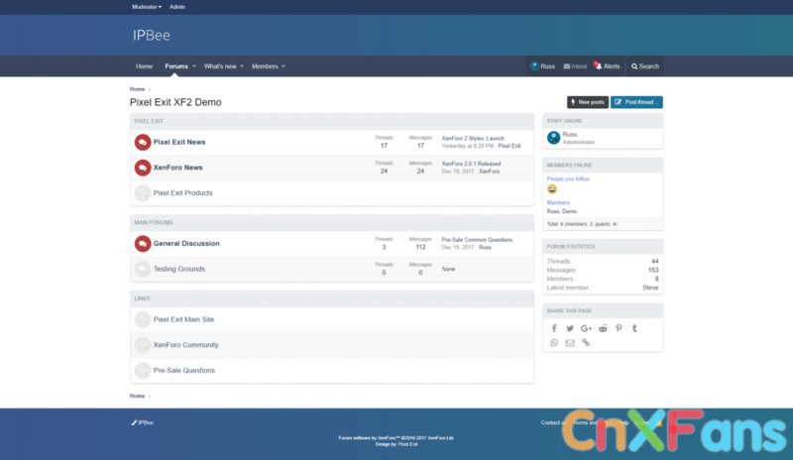Viewport: 793px width, 460px height.
Task: Open XenForo News forum title
Action: pyautogui.click(x=178, y=168)
